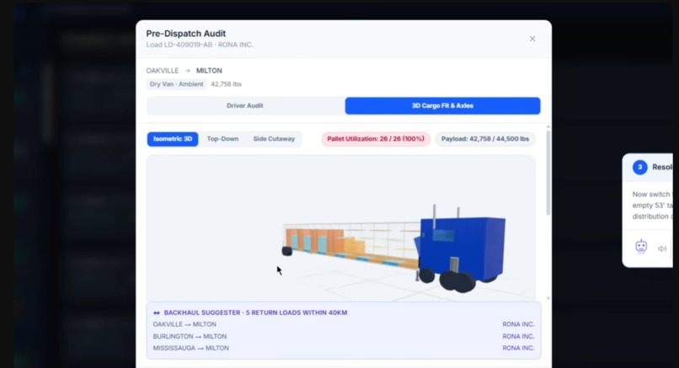The width and height of the screenshot is (679, 368).
Task: Click the Backhaul Suggester arrows icon
Action: (x=157, y=312)
